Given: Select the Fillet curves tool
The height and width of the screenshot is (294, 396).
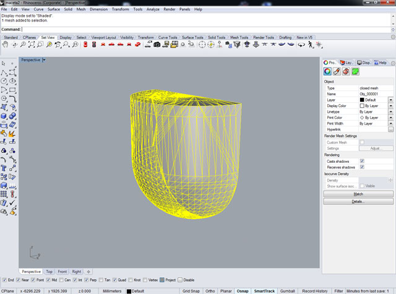Looking at the screenshot, I should [x=12, y=98].
